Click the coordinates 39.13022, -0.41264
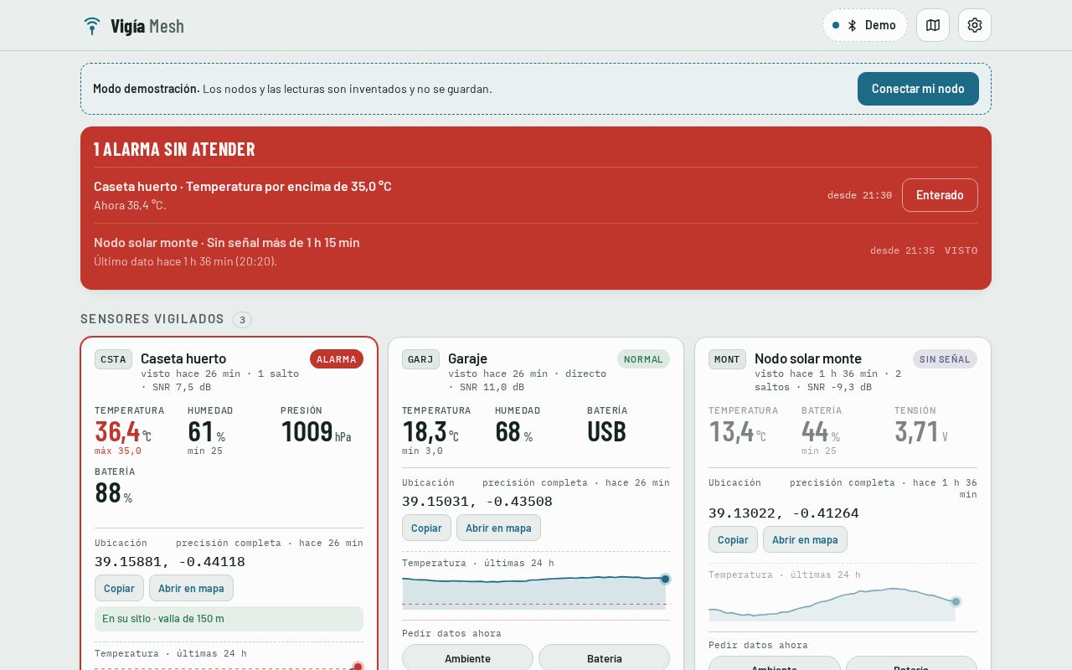Screen dimensions: 1072x670 784,513
